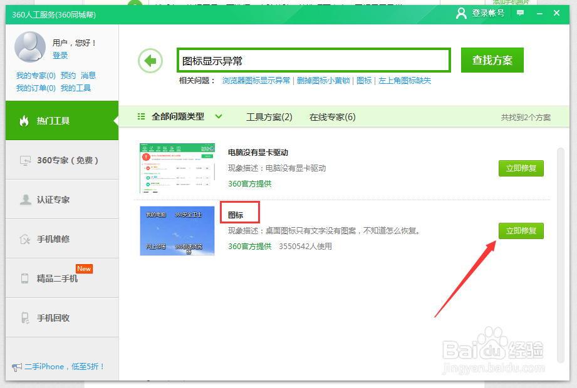
Task: Click the 登录 link under user greeting
Action: coord(60,56)
